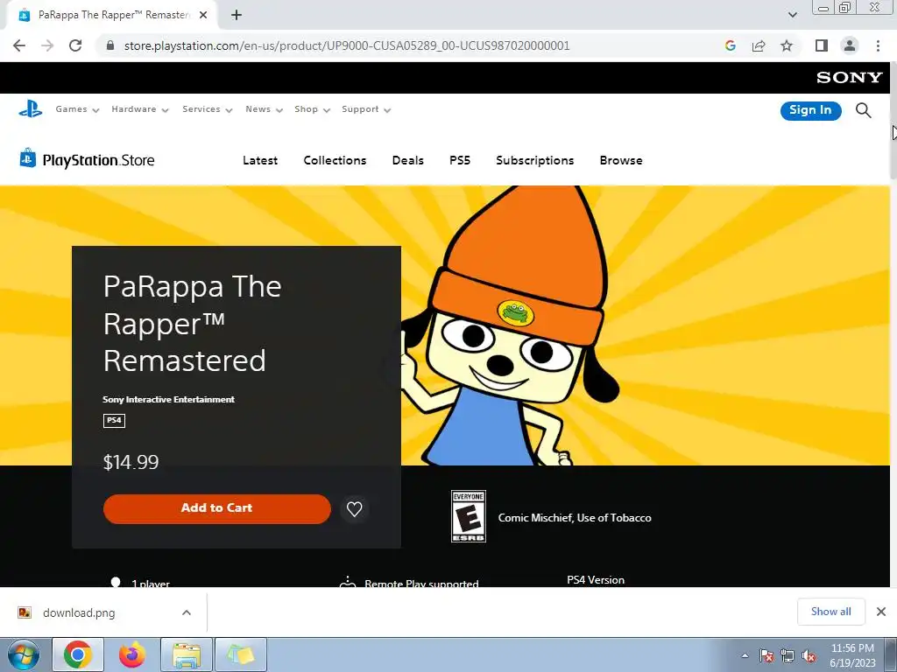The image size is (897, 672).
Task: Open the Collections store section
Action: click(x=335, y=160)
